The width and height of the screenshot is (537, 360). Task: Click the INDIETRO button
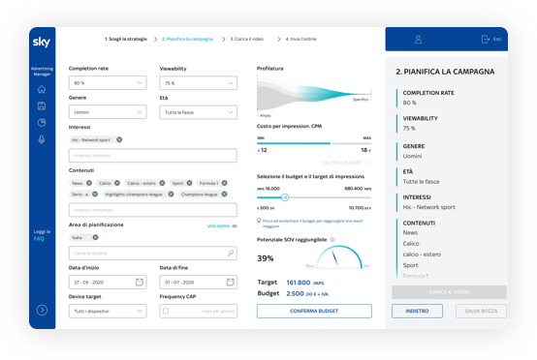pyautogui.click(x=417, y=311)
